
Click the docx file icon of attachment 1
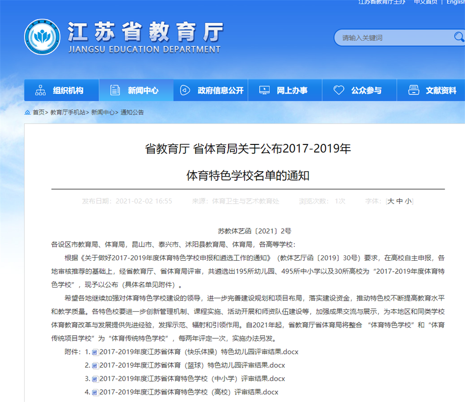coord(94,352)
